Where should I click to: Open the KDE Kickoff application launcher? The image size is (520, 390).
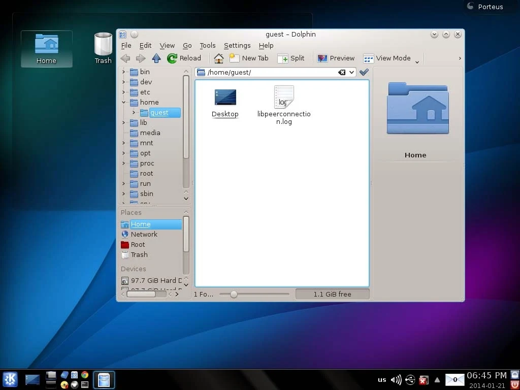pos(10,379)
